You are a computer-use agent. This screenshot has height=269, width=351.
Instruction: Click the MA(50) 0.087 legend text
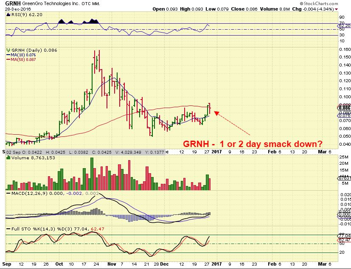pos(23,60)
